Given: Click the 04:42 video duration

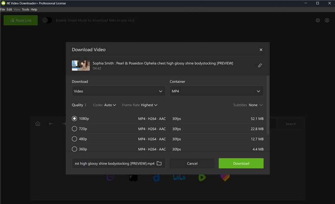Looking at the screenshot, I should pyautogui.click(x=97, y=68).
